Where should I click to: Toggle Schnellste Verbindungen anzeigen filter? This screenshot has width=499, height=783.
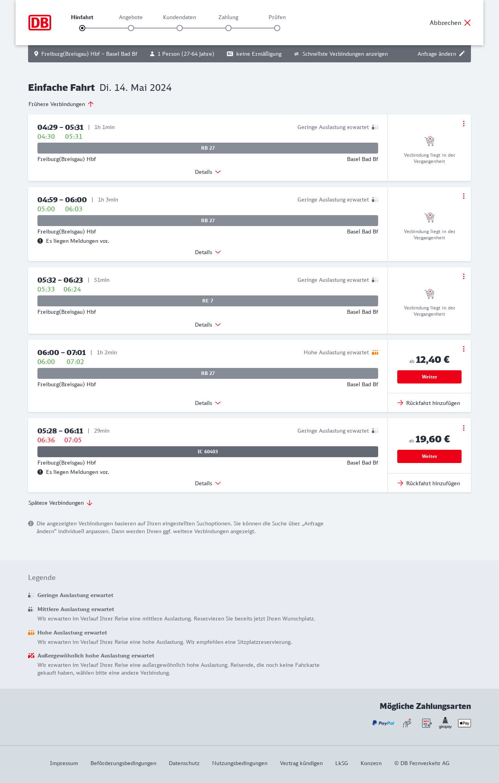point(341,54)
